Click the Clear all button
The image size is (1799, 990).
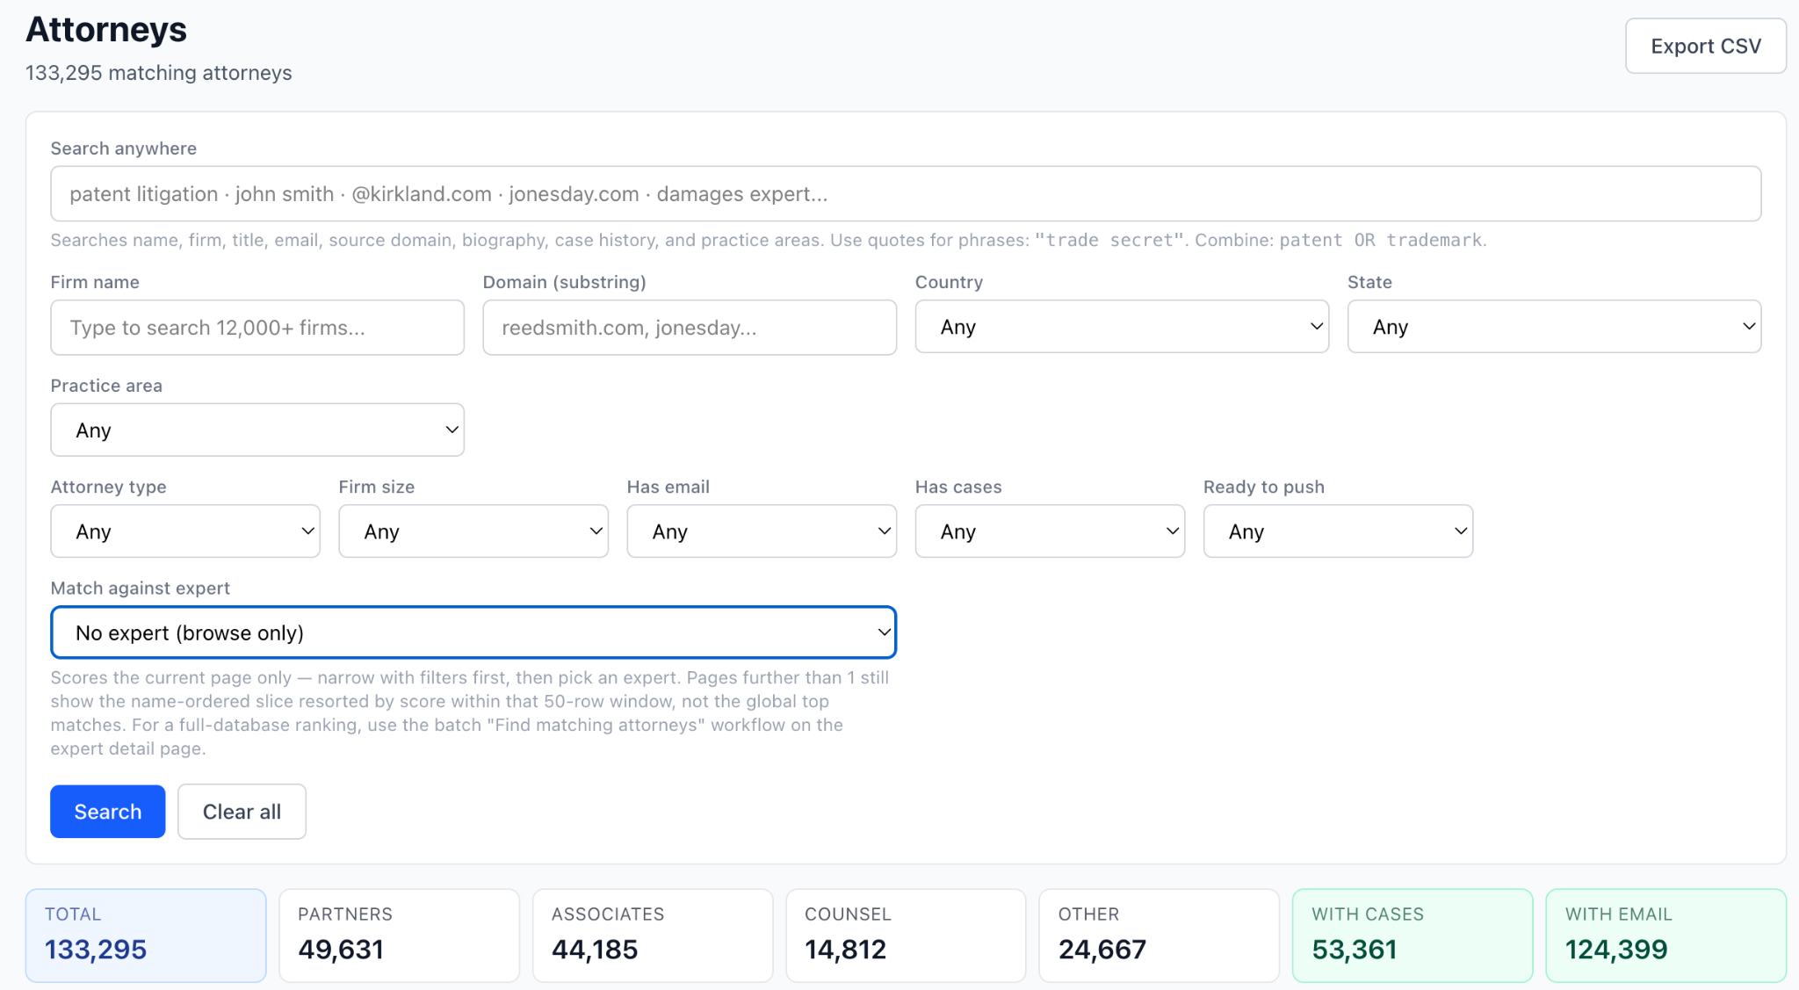tap(242, 812)
